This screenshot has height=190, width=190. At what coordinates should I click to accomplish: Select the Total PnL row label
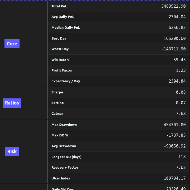59,6
